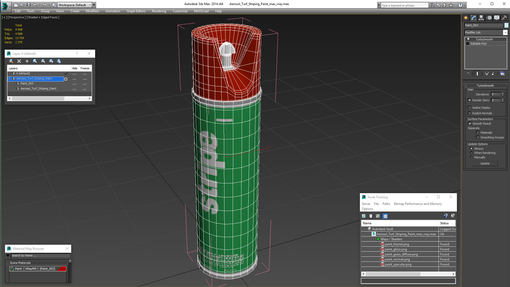Open Material/Map Browser options arrow

(x=8, y=255)
